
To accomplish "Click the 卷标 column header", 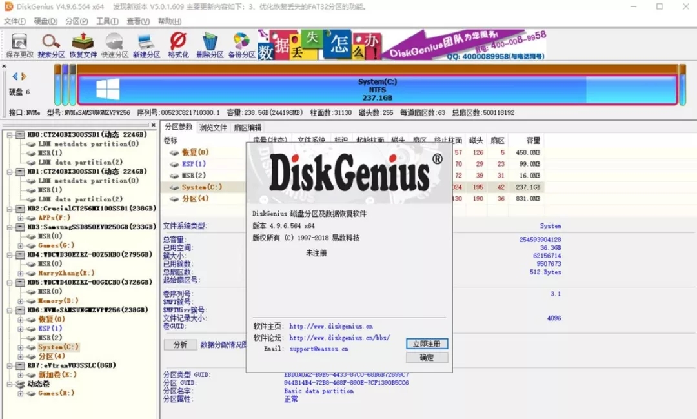I will click(170, 141).
